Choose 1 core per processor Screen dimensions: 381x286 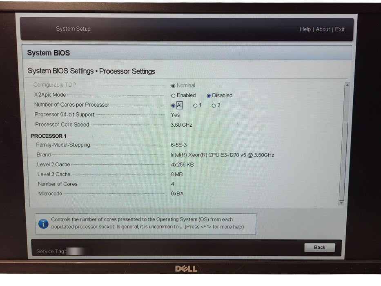(x=195, y=106)
